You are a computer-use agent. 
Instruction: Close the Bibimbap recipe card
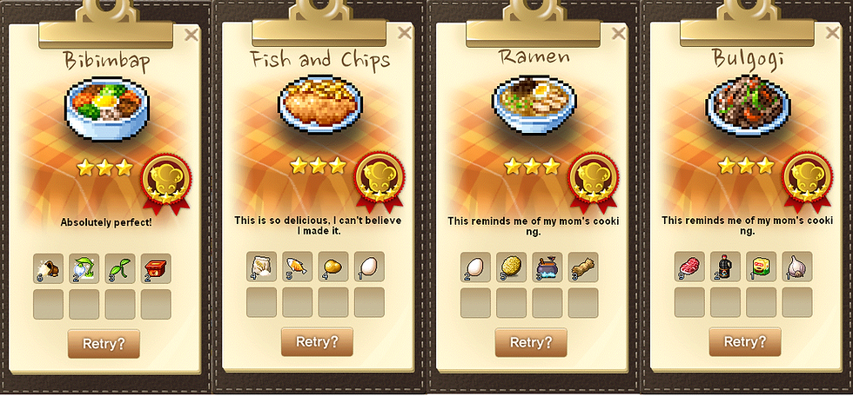pos(191,36)
